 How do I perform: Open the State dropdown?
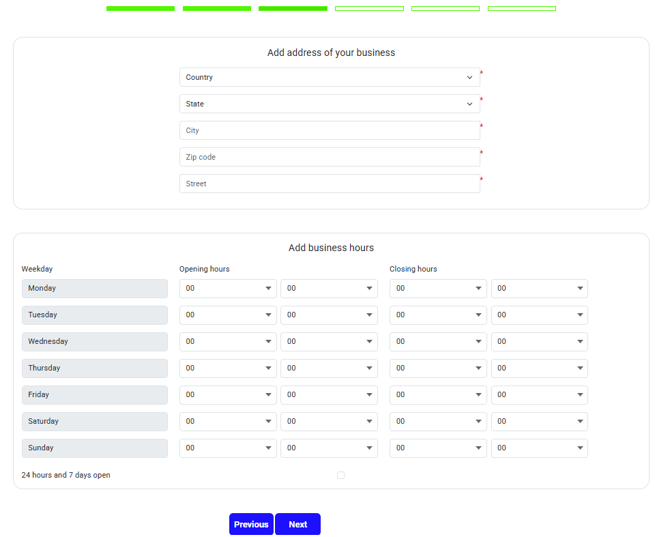[x=330, y=104]
